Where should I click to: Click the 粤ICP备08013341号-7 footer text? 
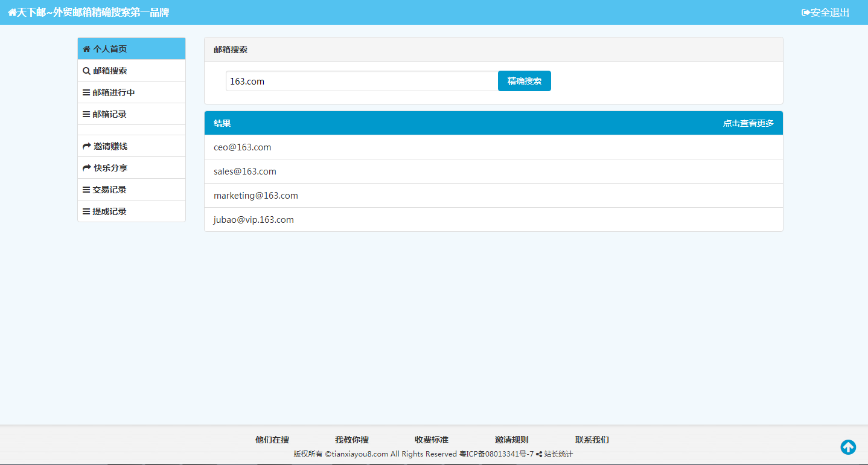pos(496,454)
